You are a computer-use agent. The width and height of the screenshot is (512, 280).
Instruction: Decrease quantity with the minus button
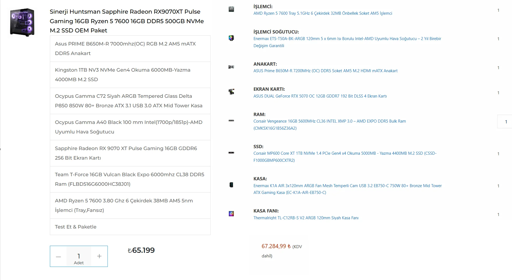pos(58,257)
